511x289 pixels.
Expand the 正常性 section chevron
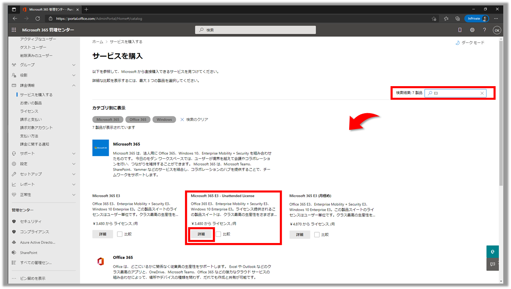tap(74, 195)
